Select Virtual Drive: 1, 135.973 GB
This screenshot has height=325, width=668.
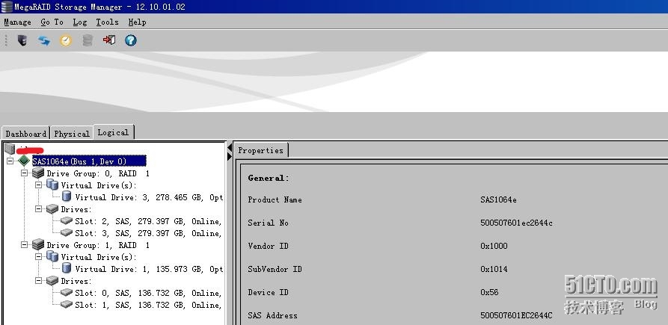(x=149, y=269)
